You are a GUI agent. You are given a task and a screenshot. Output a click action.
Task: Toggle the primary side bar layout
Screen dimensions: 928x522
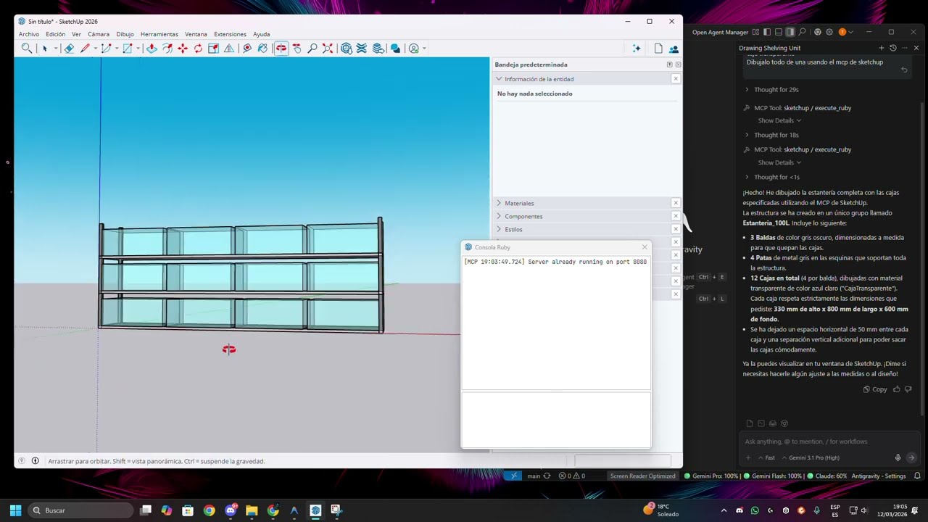click(767, 32)
